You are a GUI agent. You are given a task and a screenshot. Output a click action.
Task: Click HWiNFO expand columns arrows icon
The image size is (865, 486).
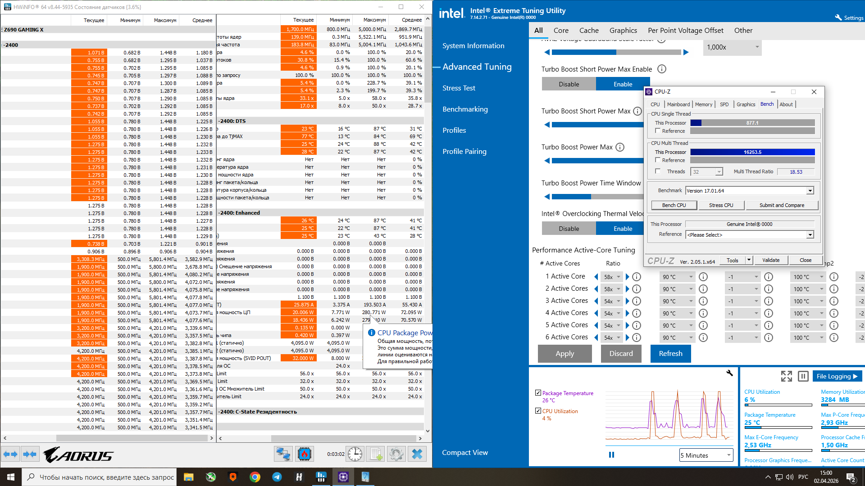[x=10, y=454]
